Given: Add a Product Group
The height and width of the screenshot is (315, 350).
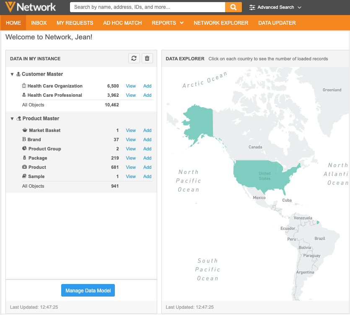Looking at the screenshot, I should click(x=147, y=149).
